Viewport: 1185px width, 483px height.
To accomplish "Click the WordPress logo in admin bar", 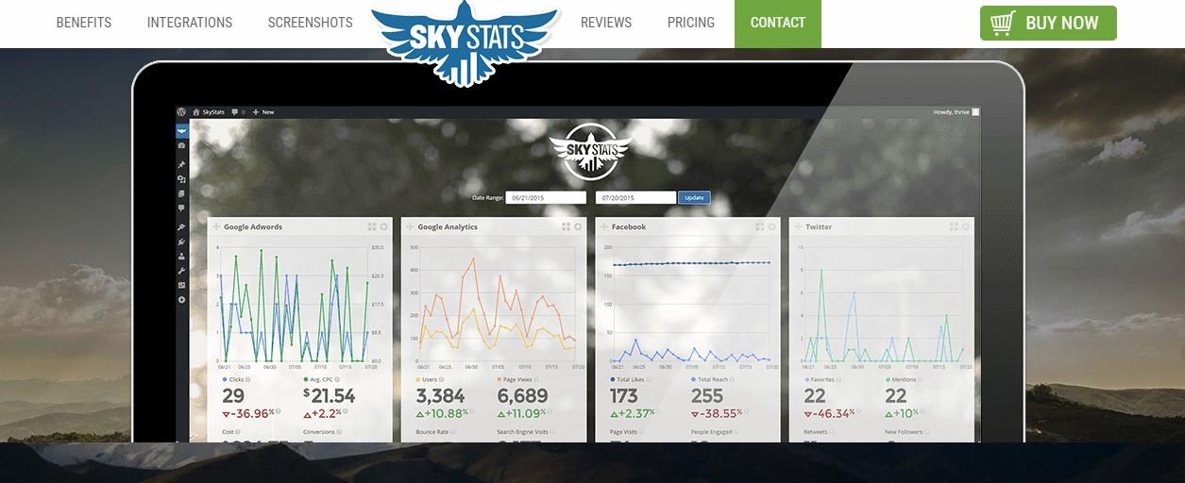I will click(181, 111).
